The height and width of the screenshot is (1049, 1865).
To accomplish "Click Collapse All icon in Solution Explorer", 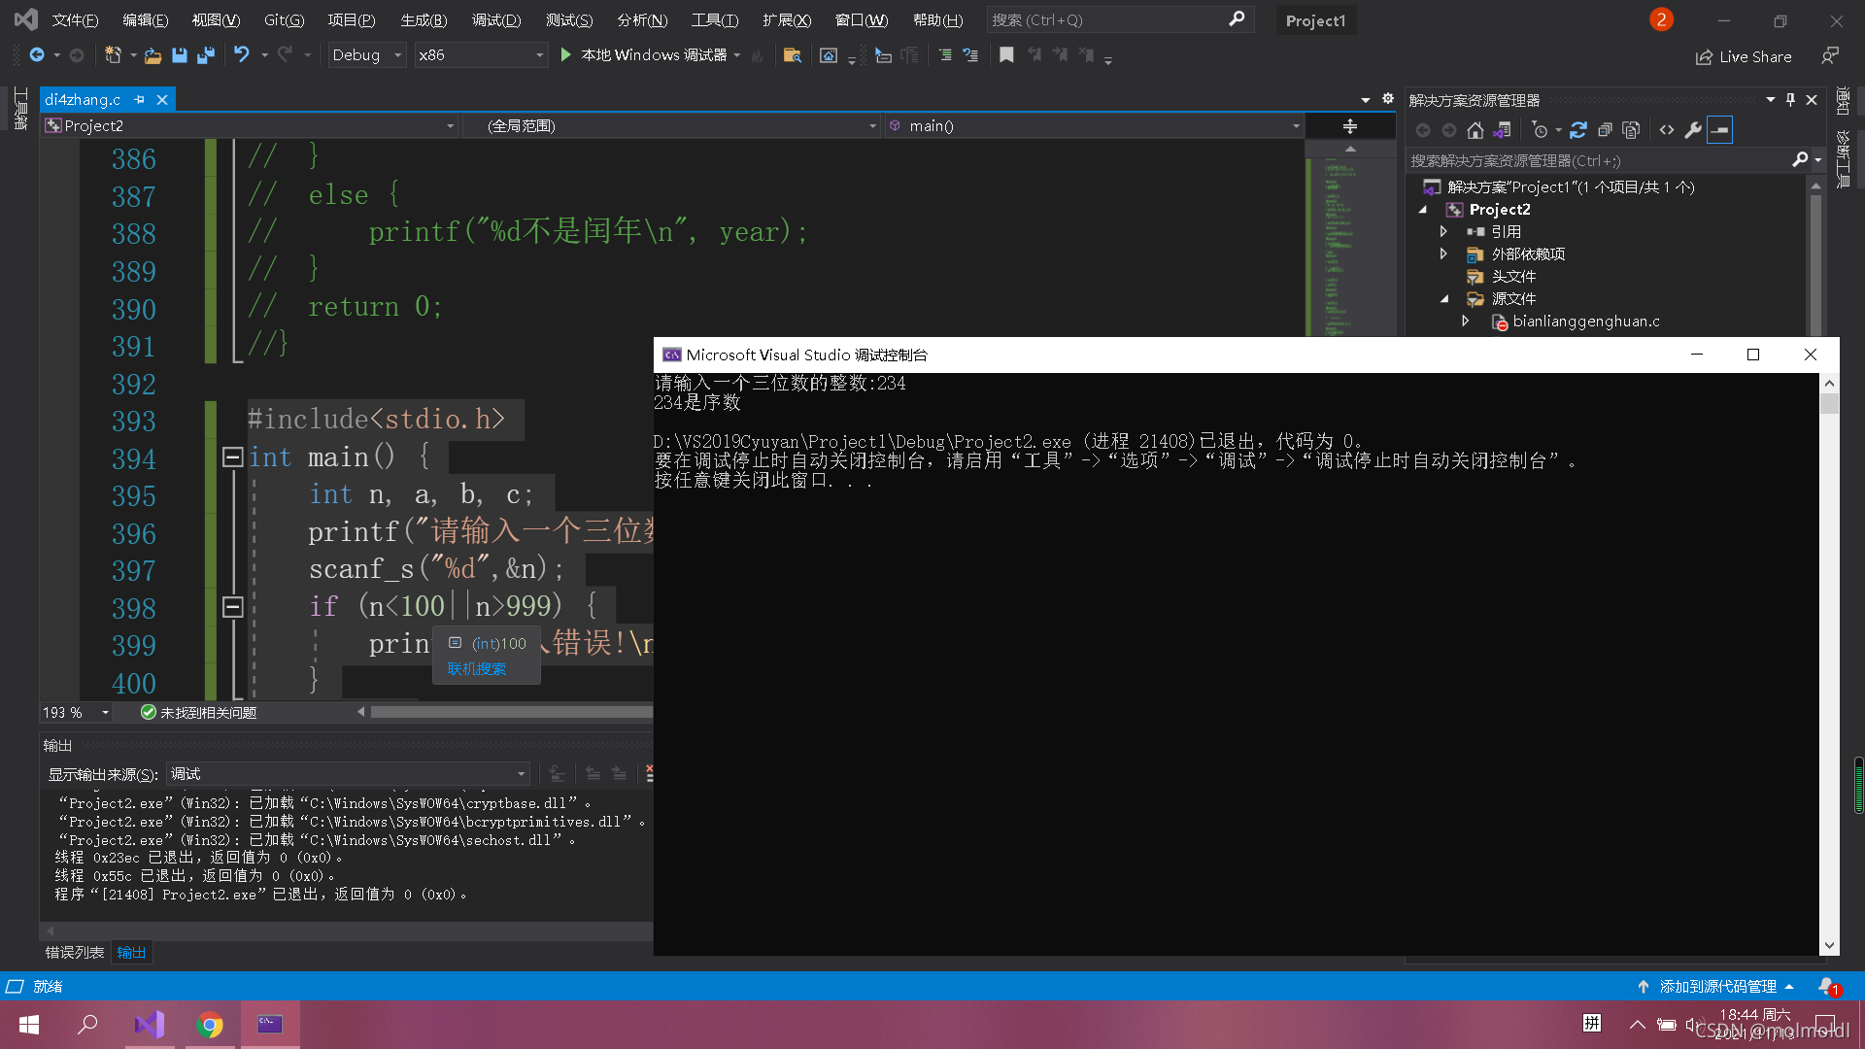I will [x=1606, y=130].
